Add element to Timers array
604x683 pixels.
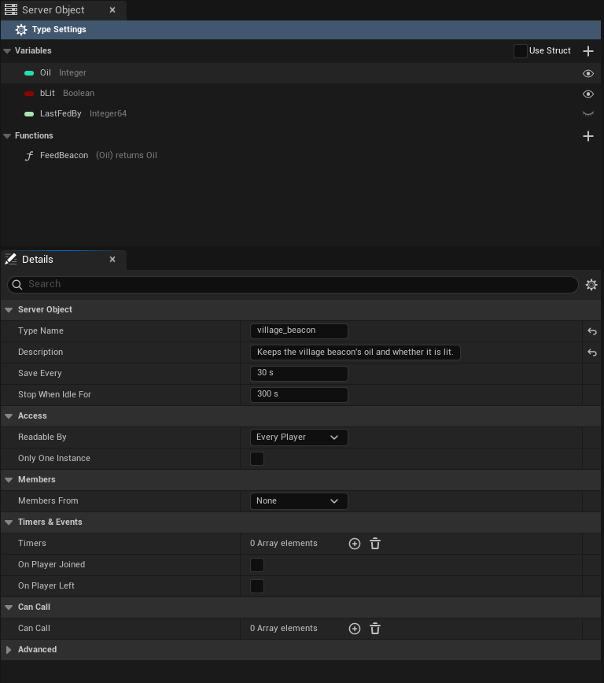pos(355,544)
